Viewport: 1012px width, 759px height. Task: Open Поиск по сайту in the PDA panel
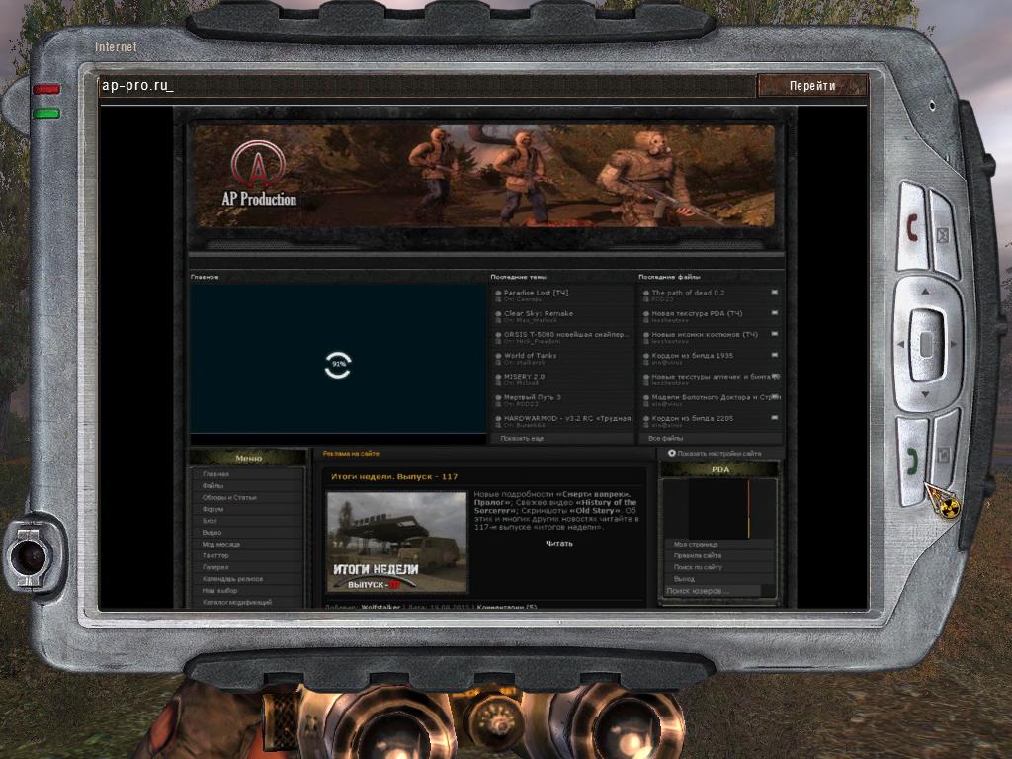pos(697,567)
